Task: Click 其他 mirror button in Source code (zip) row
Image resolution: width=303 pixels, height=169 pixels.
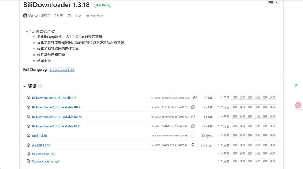Action: (258, 154)
